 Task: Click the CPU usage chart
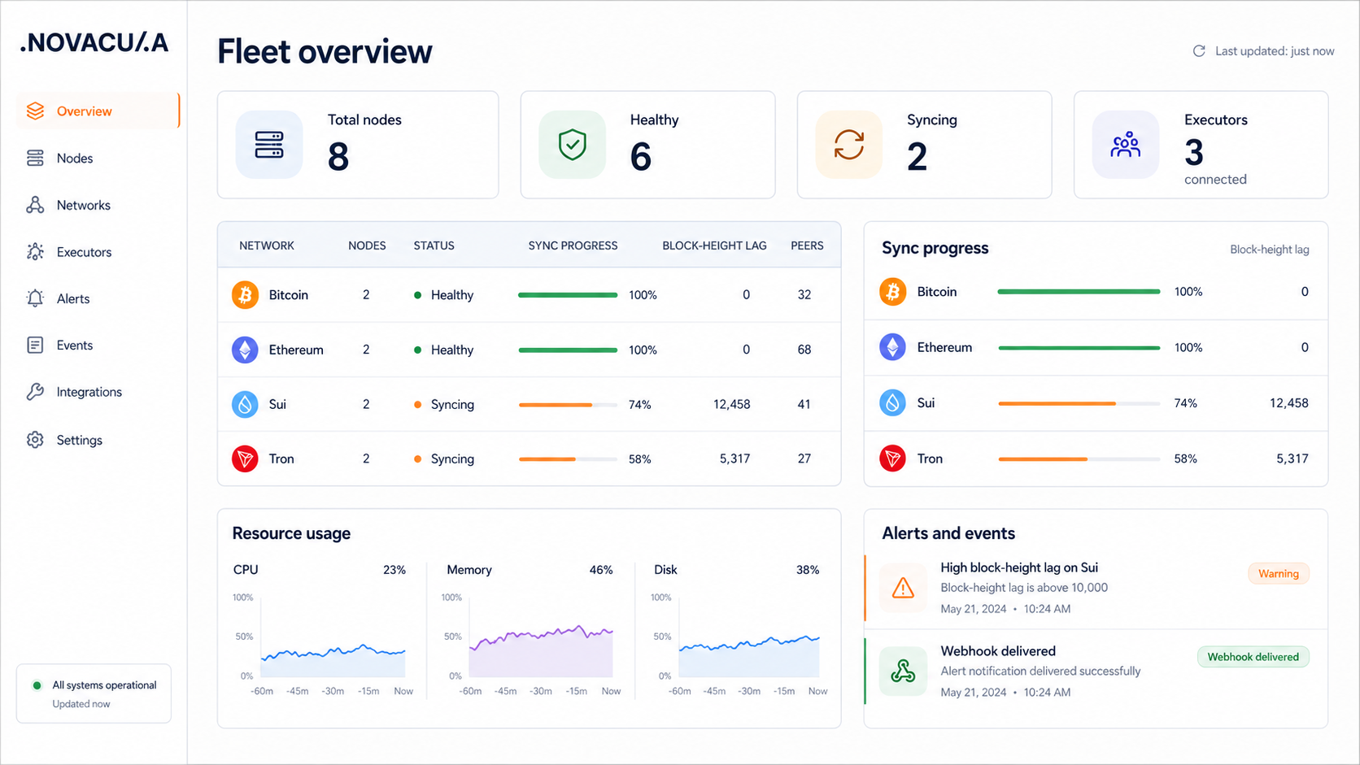coord(333,637)
